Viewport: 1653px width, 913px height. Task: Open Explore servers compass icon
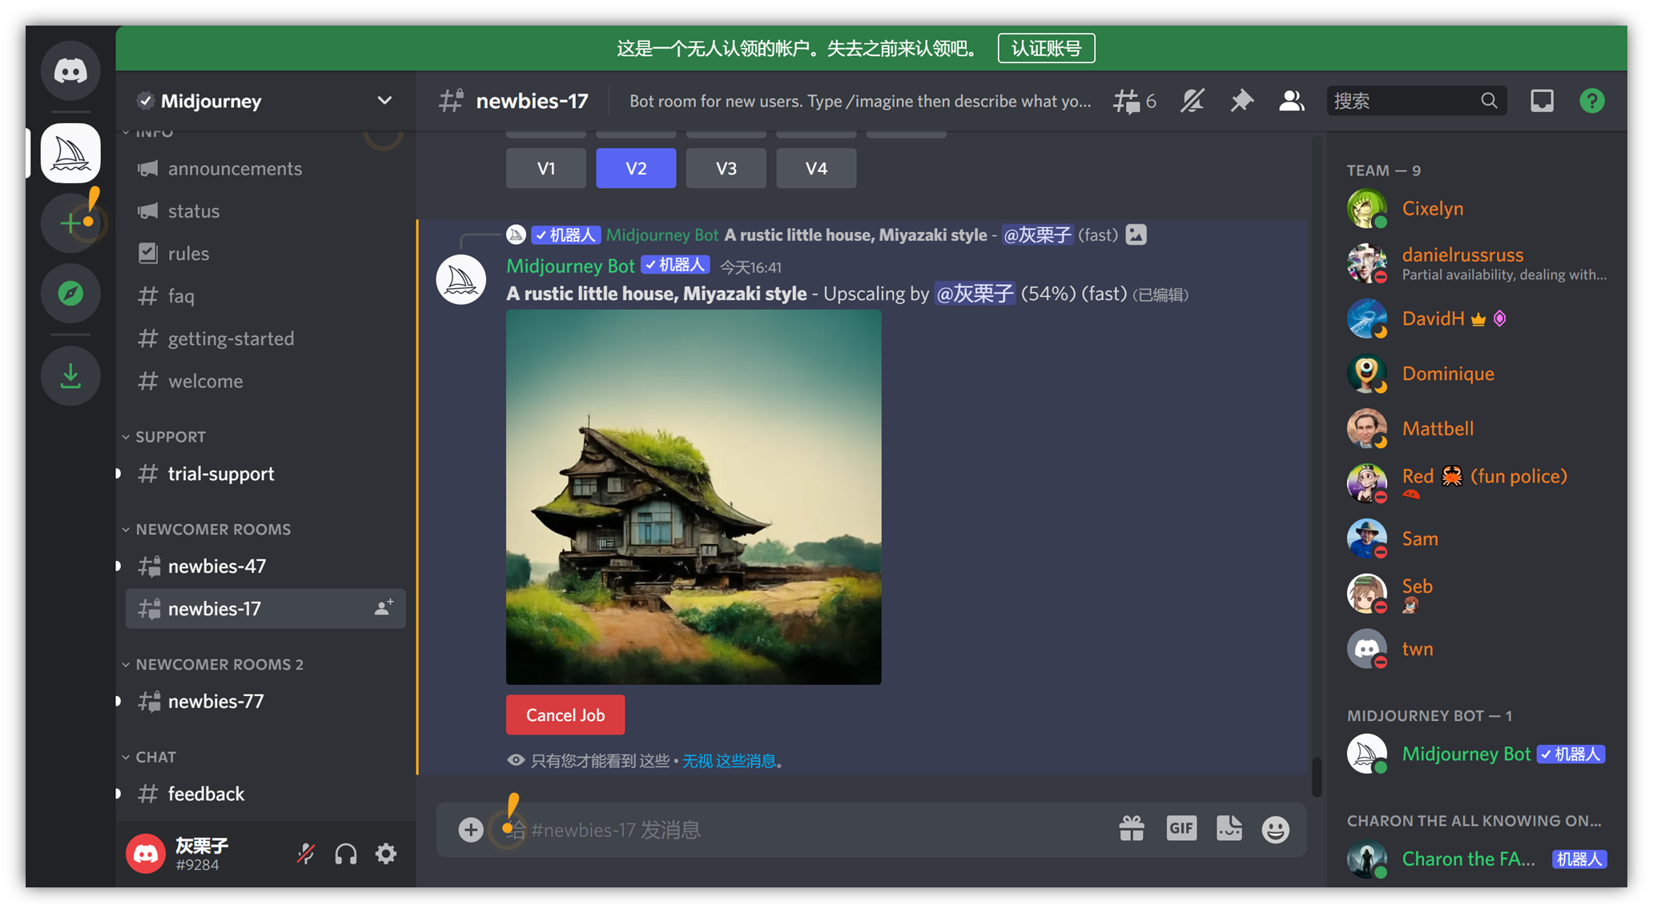coord(70,294)
